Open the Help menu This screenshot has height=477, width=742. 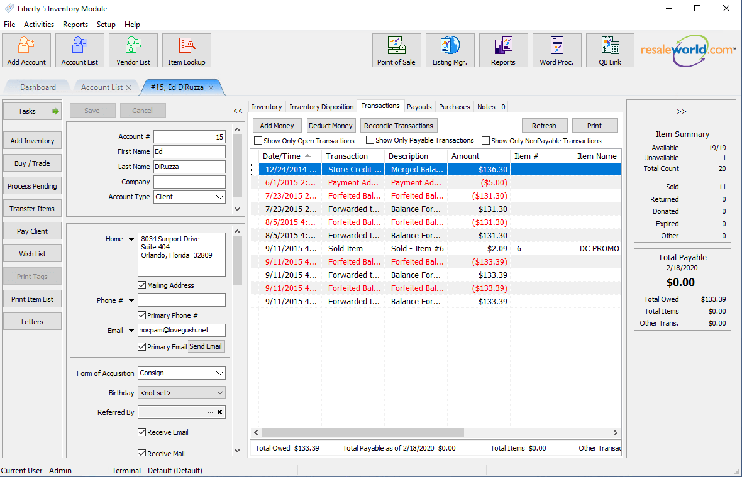click(x=132, y=25)
